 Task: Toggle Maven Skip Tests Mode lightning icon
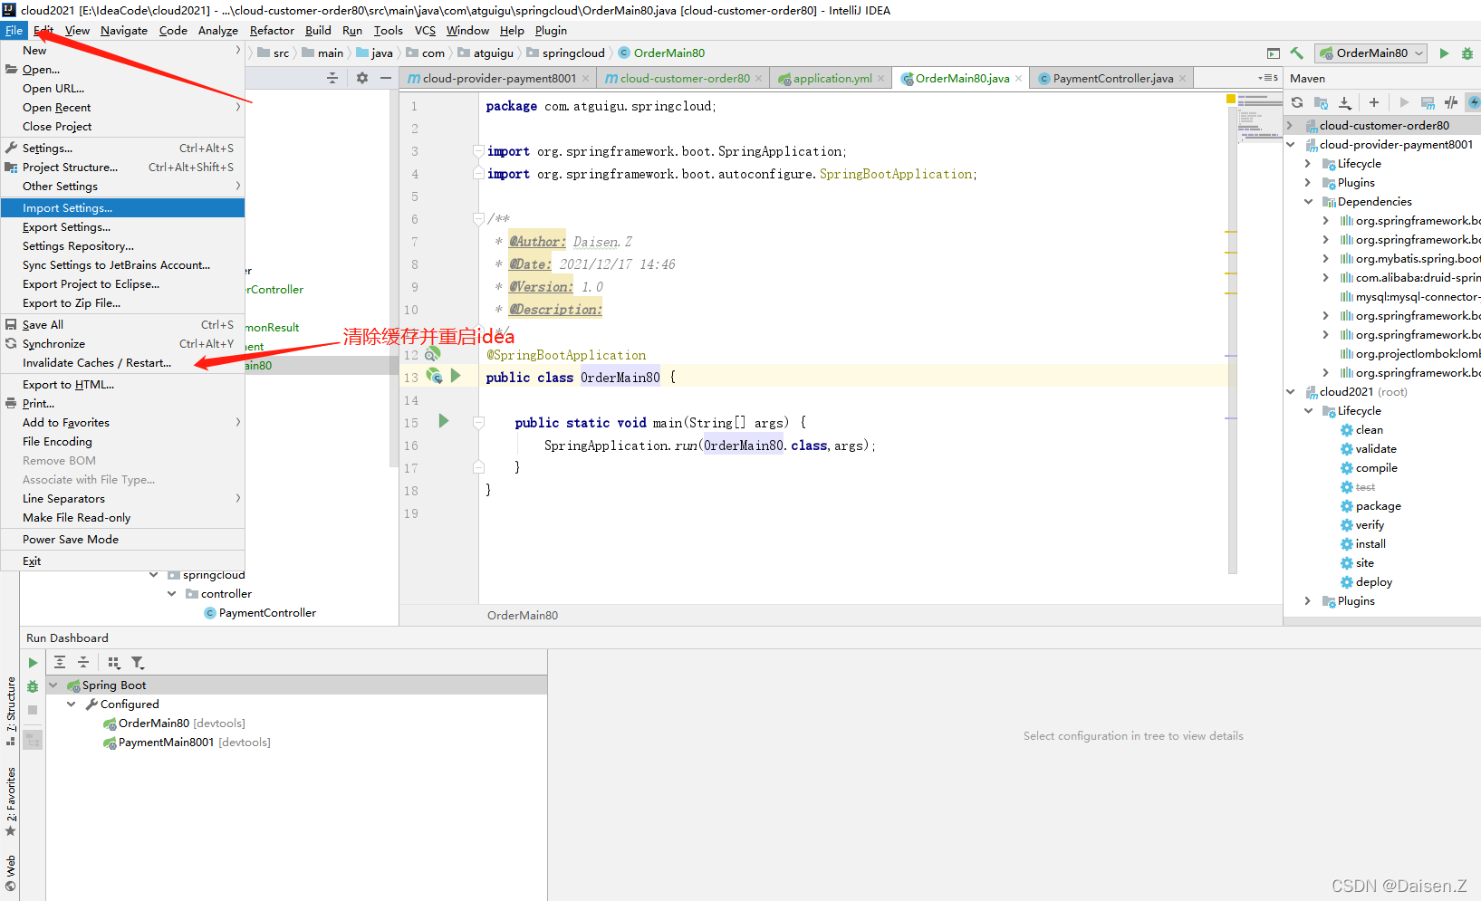(x=1474, y=102)
